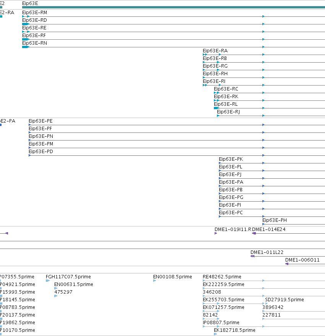Select transcript Eip63E-RM

click(34, 13)
